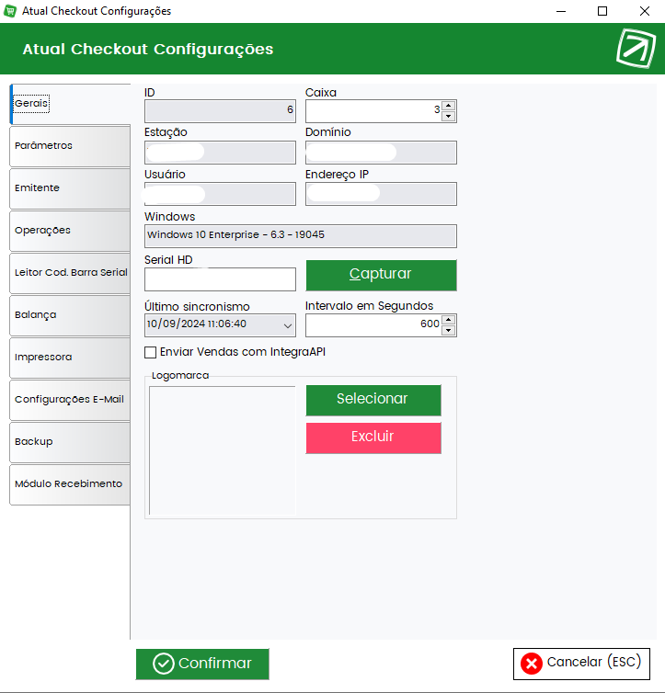Switch to the Backup tab
665x693 pixels.
click(x=70, y=442)
